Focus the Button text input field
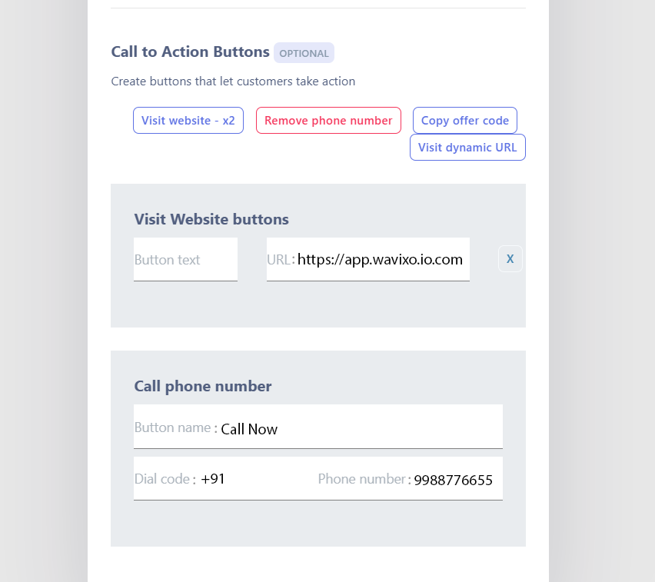This screenshot has width=655, height=582. point(185,260)
